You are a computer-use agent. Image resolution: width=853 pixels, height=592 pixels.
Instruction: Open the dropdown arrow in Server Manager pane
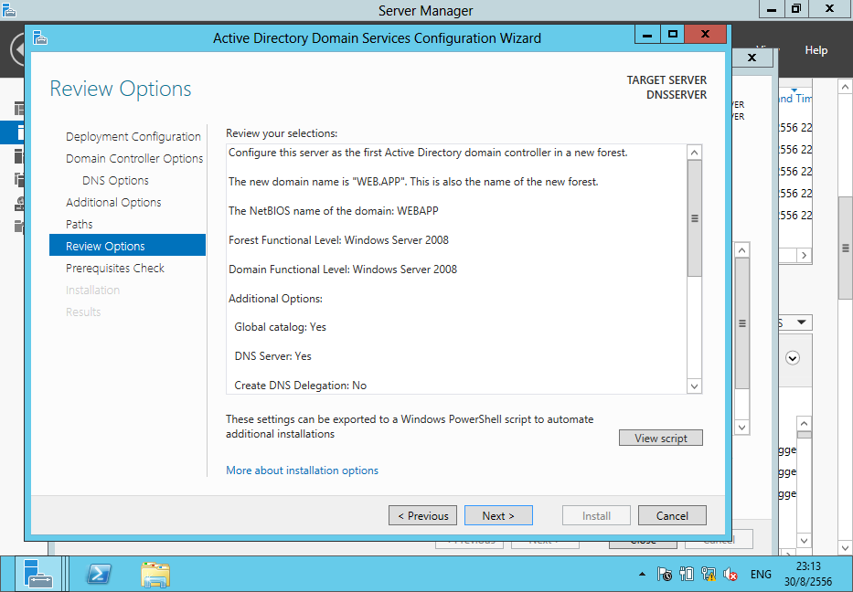(801, 322)
